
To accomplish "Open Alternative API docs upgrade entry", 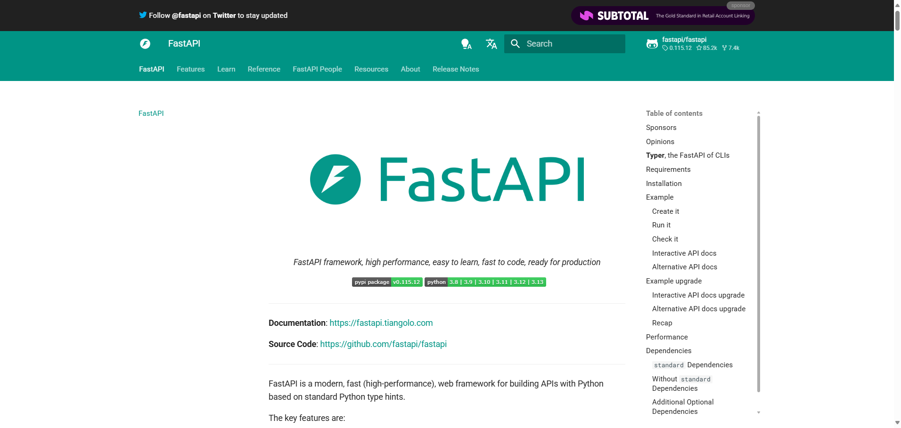I will [x=699, y=309].
